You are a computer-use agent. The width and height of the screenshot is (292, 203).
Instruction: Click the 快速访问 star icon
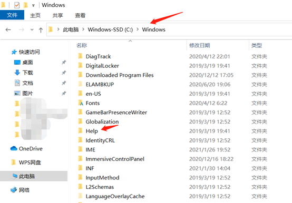point(14,52)
